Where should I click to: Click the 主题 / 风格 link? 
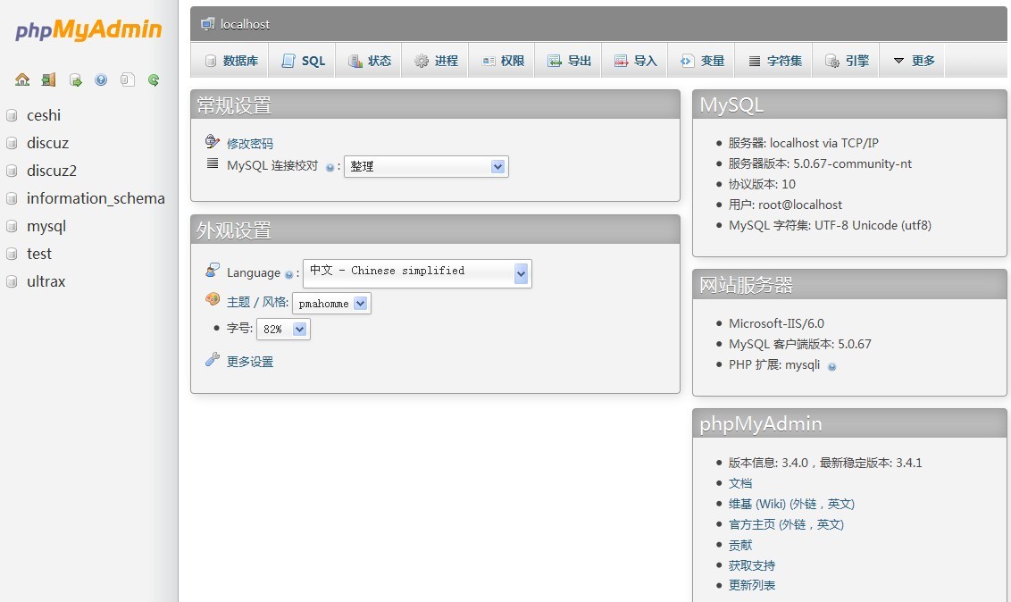[257, 302]
